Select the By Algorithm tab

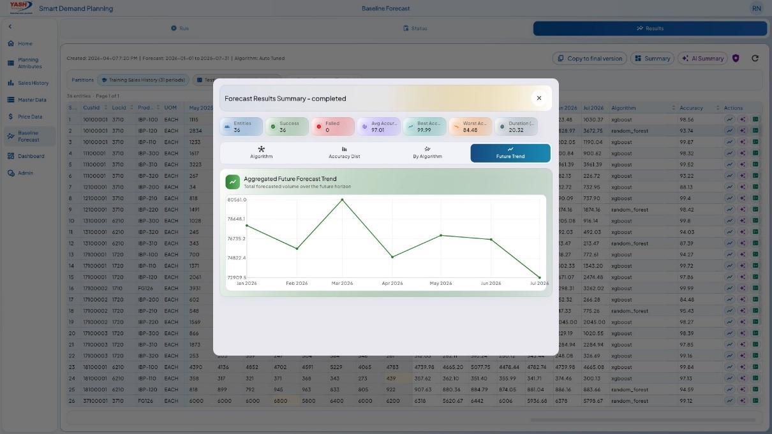point(427,153)
